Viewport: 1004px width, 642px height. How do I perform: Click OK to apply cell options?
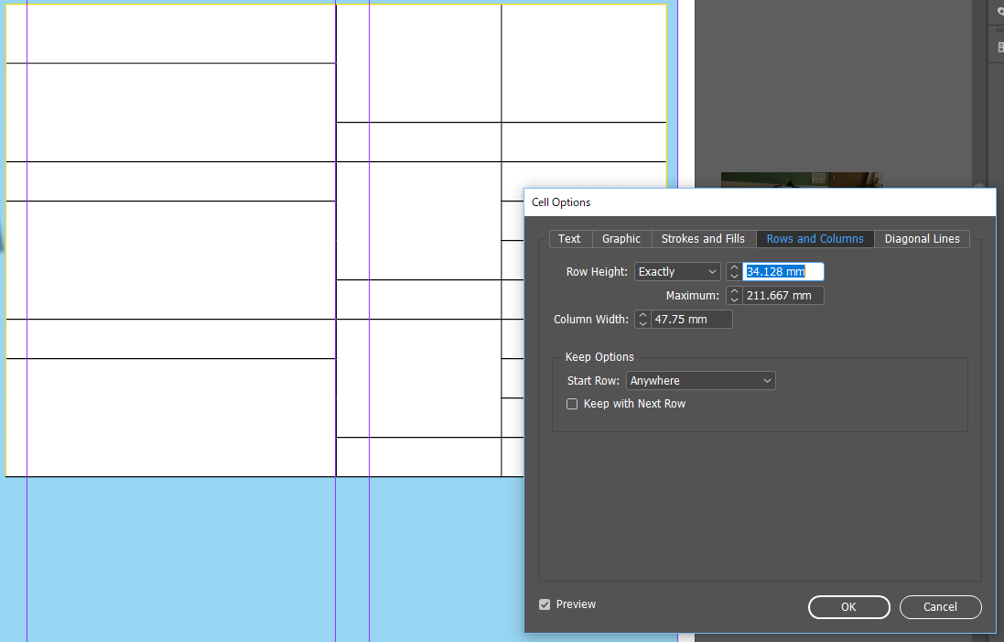[848, 606]
